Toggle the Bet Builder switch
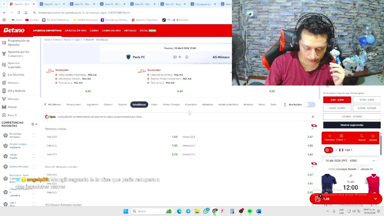This screenshot has width=384, height=216. point(310,104)
